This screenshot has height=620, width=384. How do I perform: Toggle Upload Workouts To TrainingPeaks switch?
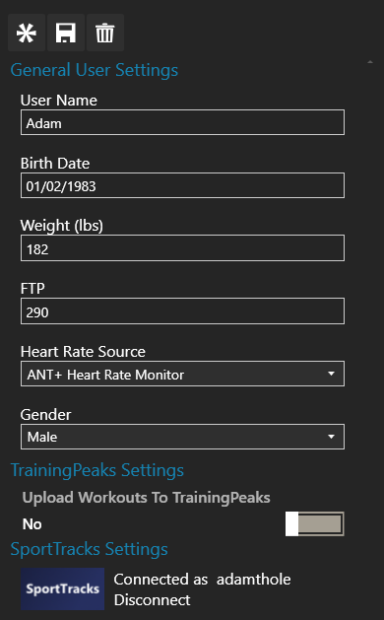(x=315, y=524)
